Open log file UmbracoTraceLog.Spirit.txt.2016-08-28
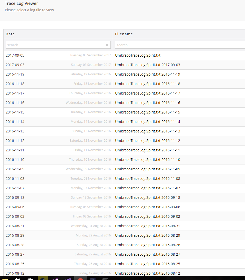 point(148,245)
